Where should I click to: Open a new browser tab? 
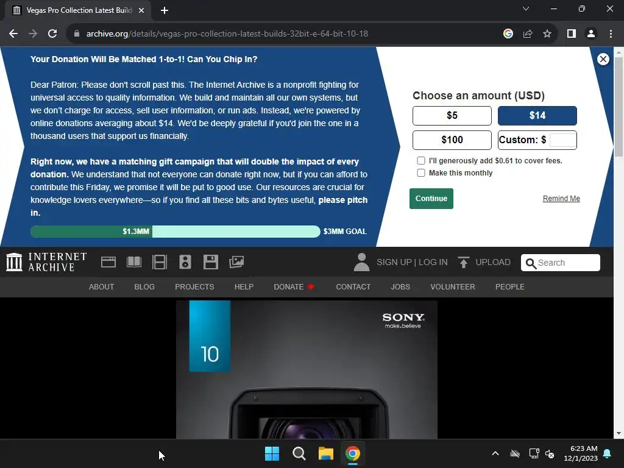[x=165, y=10]
